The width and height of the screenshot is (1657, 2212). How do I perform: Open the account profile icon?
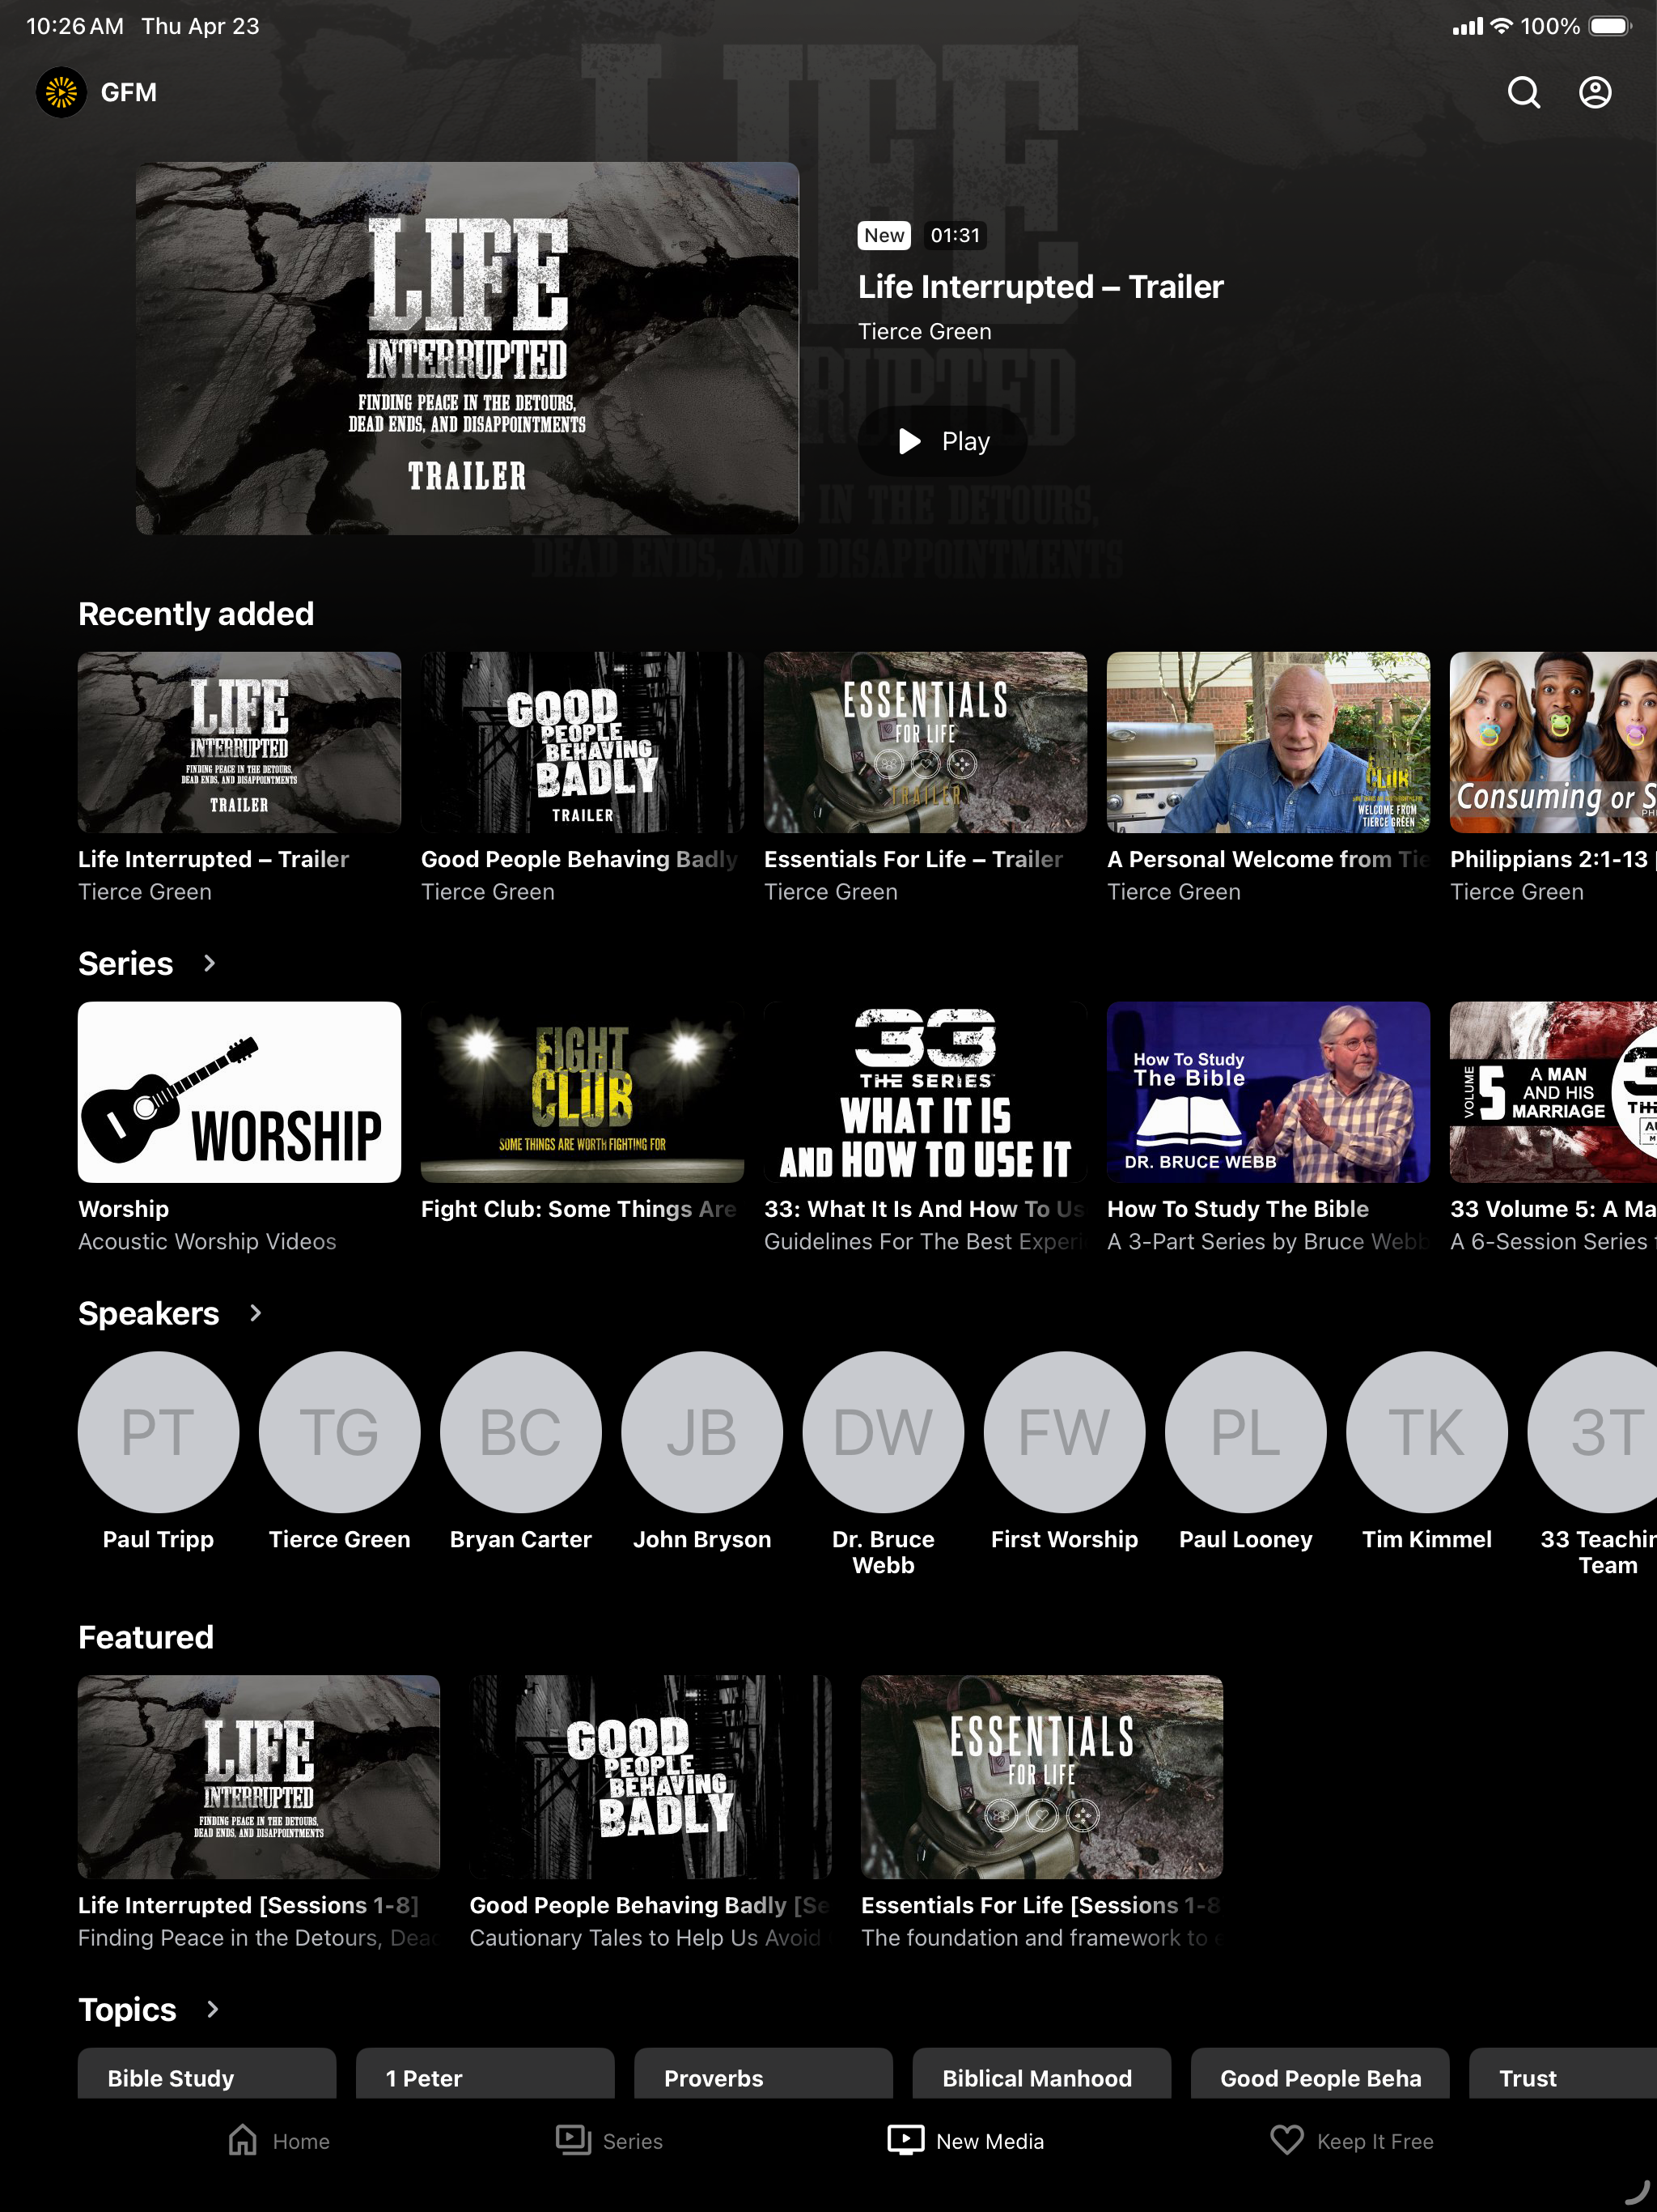pyautogui.click(x=1595, y=92)
